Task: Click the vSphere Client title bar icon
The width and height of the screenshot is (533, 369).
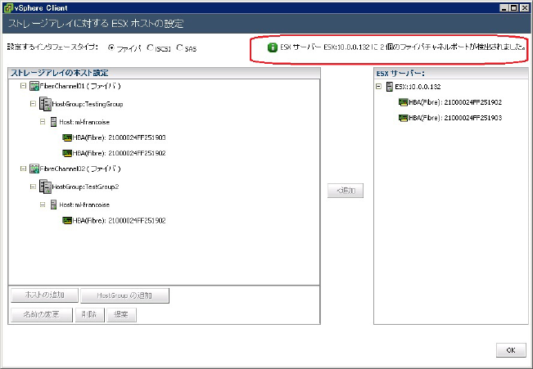Action: (8, 8)
